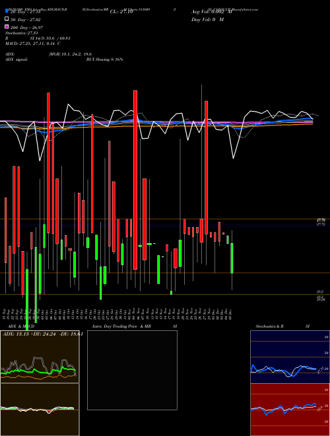Click the tall red candle near 27 Nov
The image size is (330, 436).
tap(206, 168)
